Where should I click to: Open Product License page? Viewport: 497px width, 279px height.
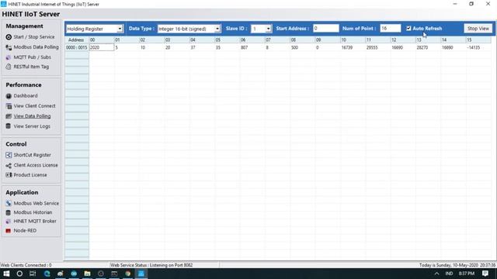tap(30, 175)
